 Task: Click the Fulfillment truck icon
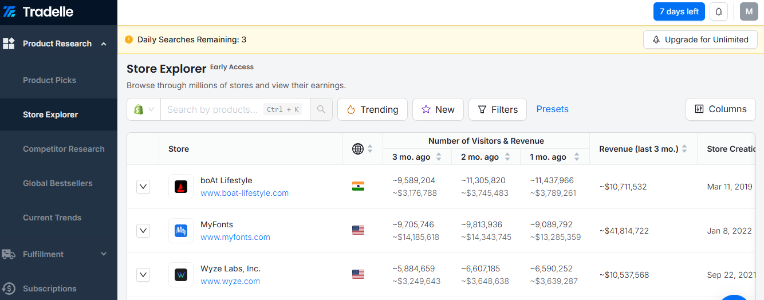click(9, 254)
